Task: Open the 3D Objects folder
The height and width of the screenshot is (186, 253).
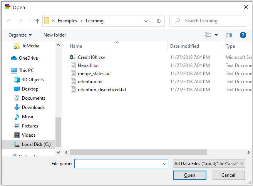Action: click(33, 80)
